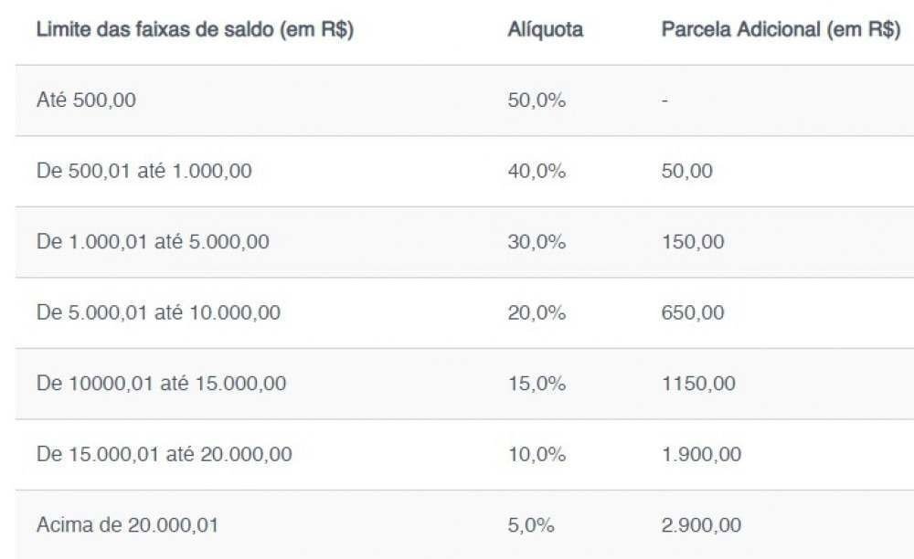Click the 50,0% rate cell

click(537, 100)
